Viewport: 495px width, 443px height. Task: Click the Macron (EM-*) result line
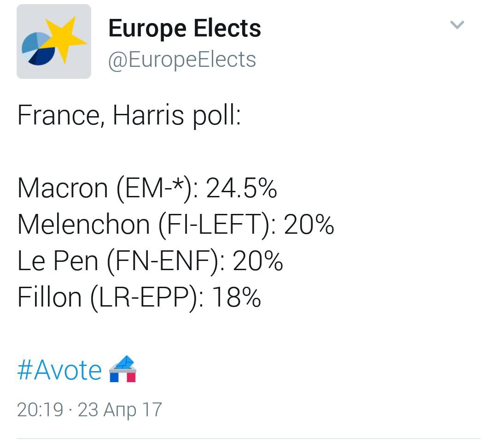coord(147,189)
